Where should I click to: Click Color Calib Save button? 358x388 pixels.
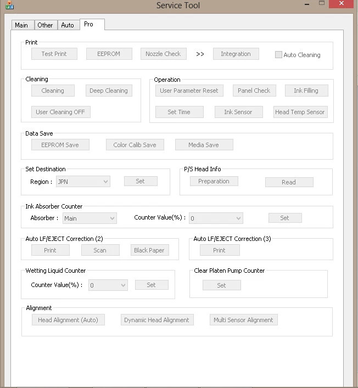(x=135, y=144)
